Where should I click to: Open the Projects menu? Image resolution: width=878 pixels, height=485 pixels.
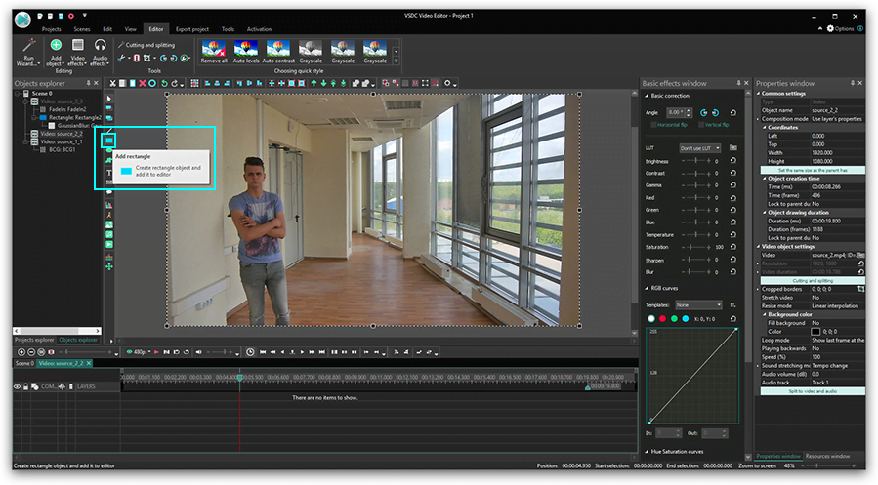(51, 29)
